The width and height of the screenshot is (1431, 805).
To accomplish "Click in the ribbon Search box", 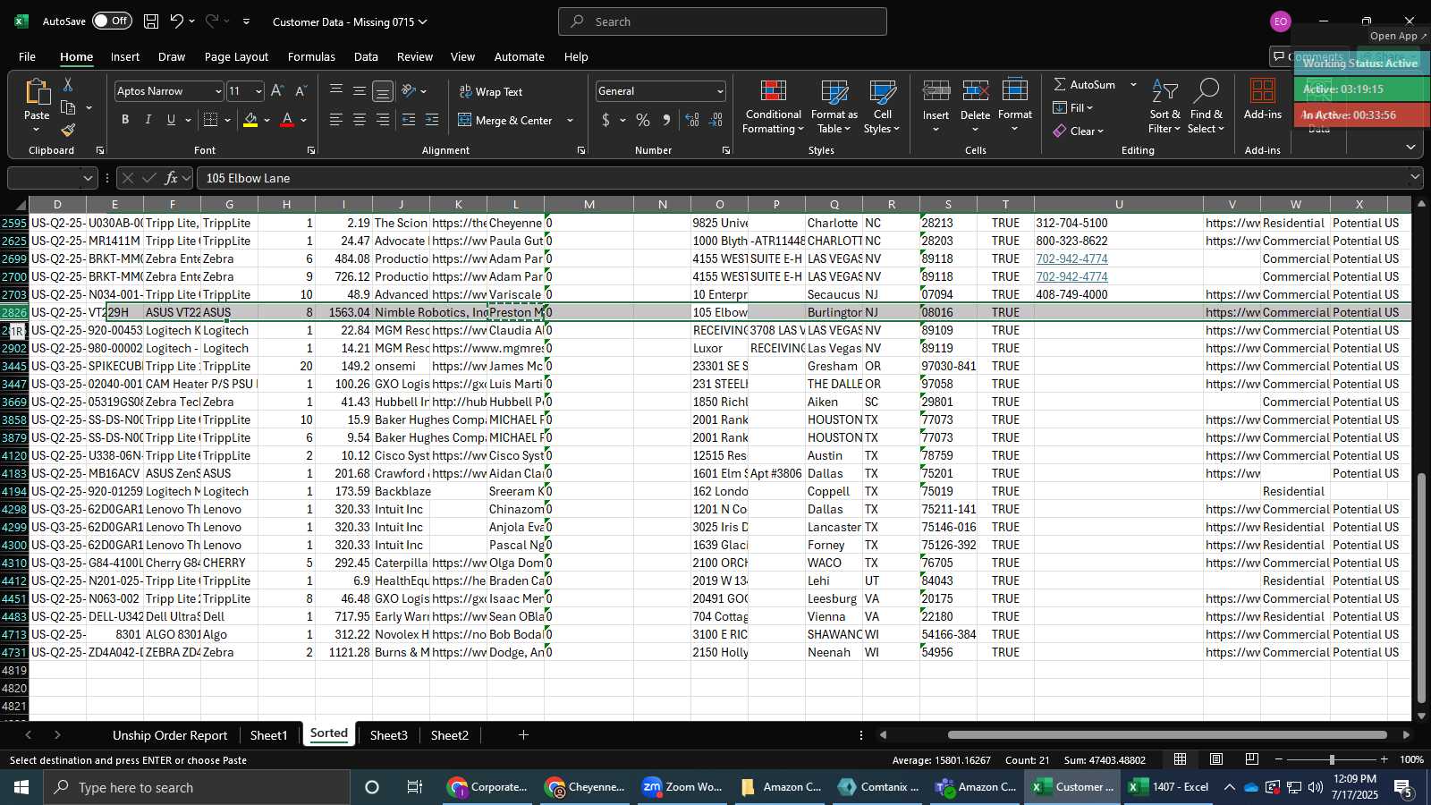I will pos(723,21).
